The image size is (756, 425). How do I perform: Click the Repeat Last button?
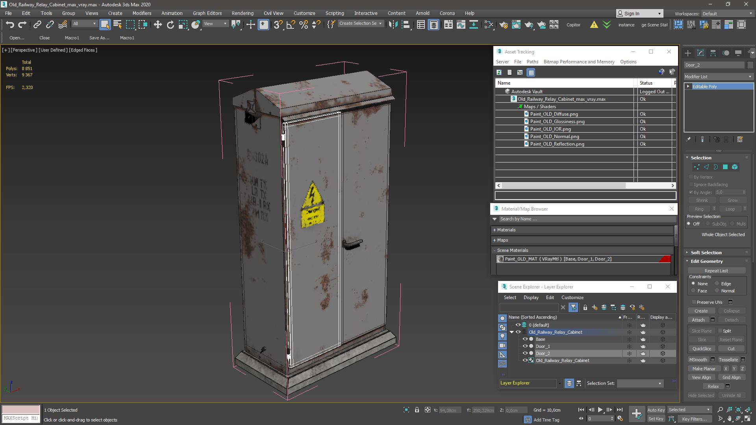[x=716, y=271]
